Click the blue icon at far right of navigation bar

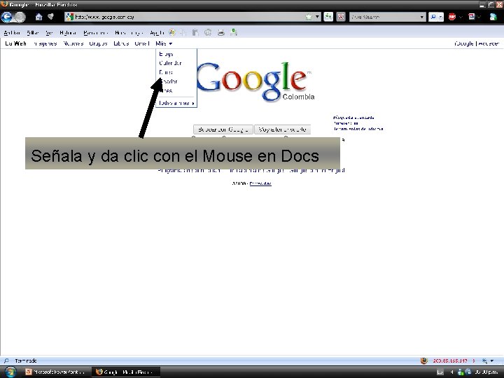click(493, 17)
